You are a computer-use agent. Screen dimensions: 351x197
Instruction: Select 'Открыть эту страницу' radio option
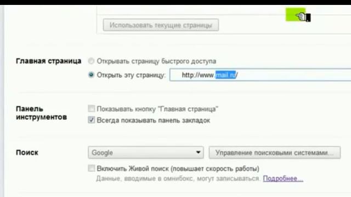pos(91,75)
